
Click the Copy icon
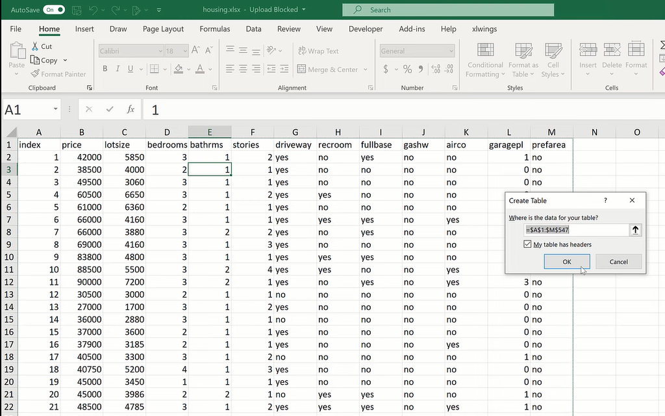click(x=35, y=60)
